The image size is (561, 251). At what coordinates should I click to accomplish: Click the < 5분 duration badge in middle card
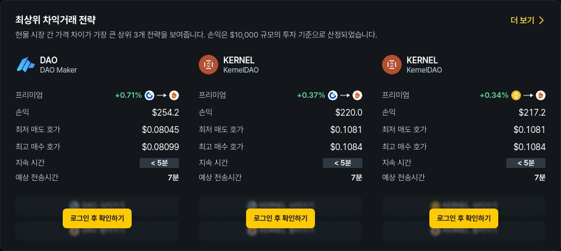click(343, 163)
